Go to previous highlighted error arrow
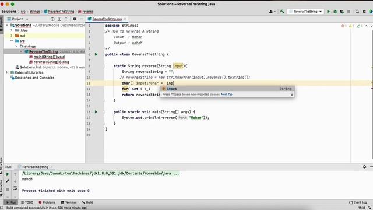 point(366,26)
